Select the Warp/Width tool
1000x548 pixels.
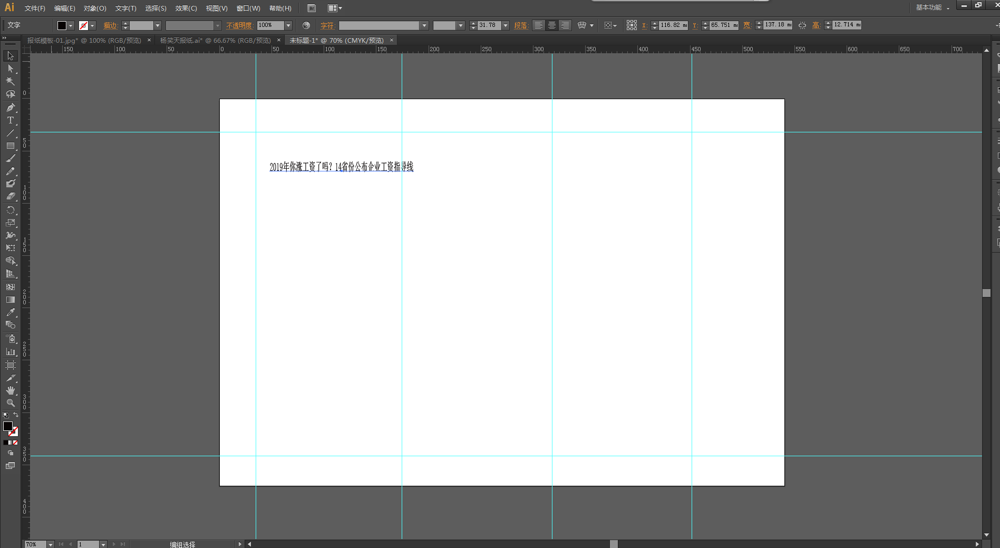(11, 235)
